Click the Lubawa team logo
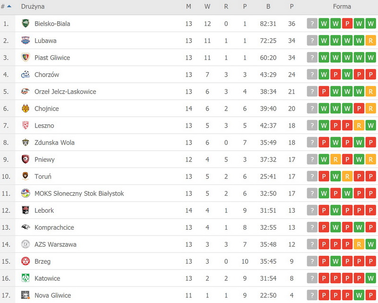378x303 pixels. pos(26,41)
